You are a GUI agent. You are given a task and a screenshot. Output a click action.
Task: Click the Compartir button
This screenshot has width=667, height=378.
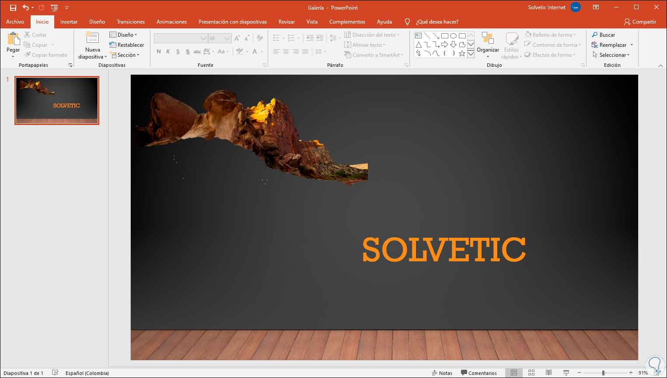pyautogui.click(x=640, y=22)
